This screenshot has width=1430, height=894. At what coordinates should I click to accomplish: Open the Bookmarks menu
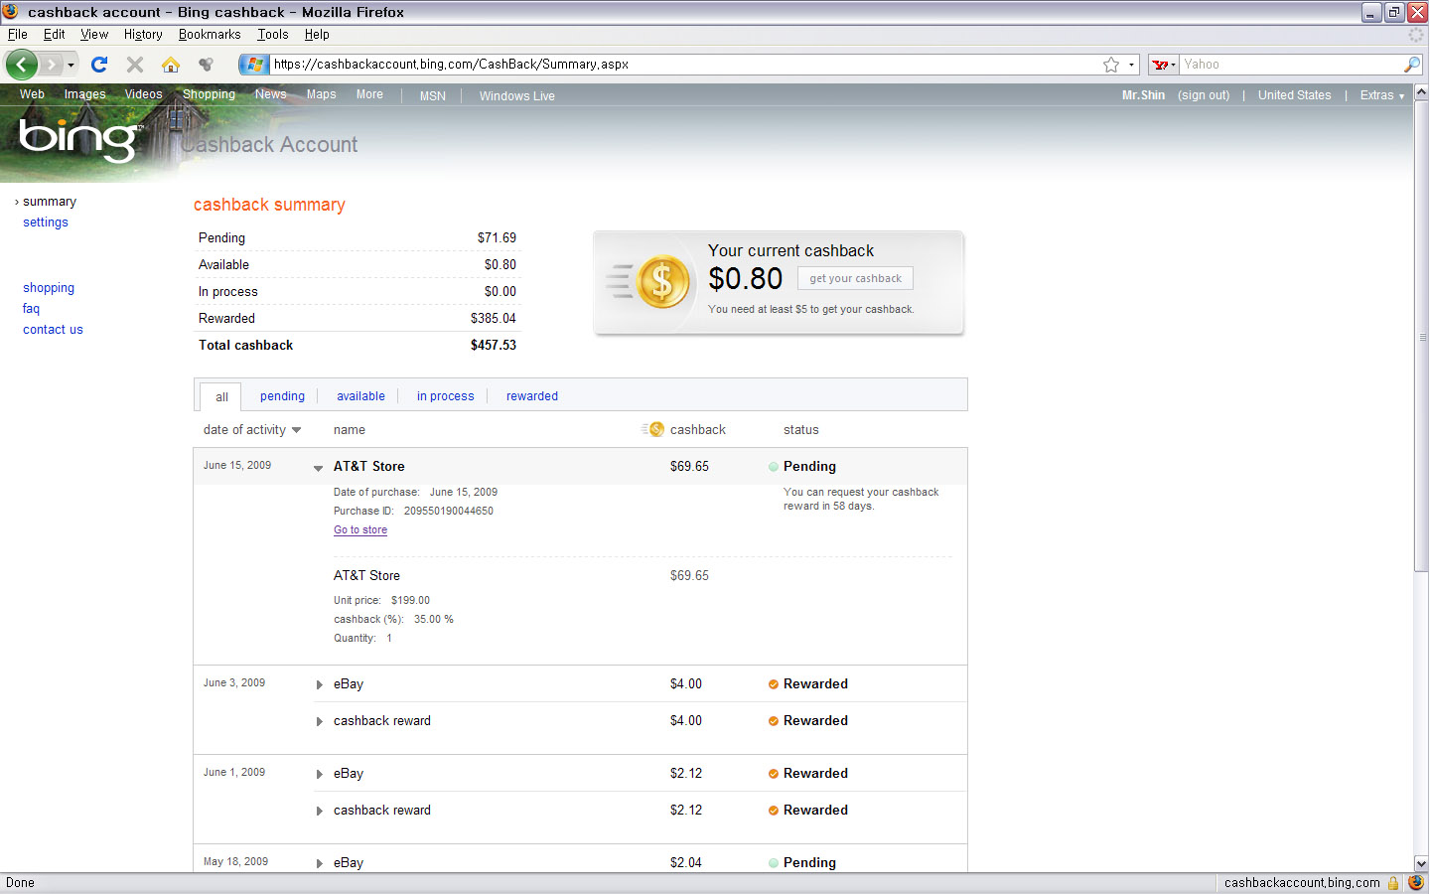coord(210,34)
